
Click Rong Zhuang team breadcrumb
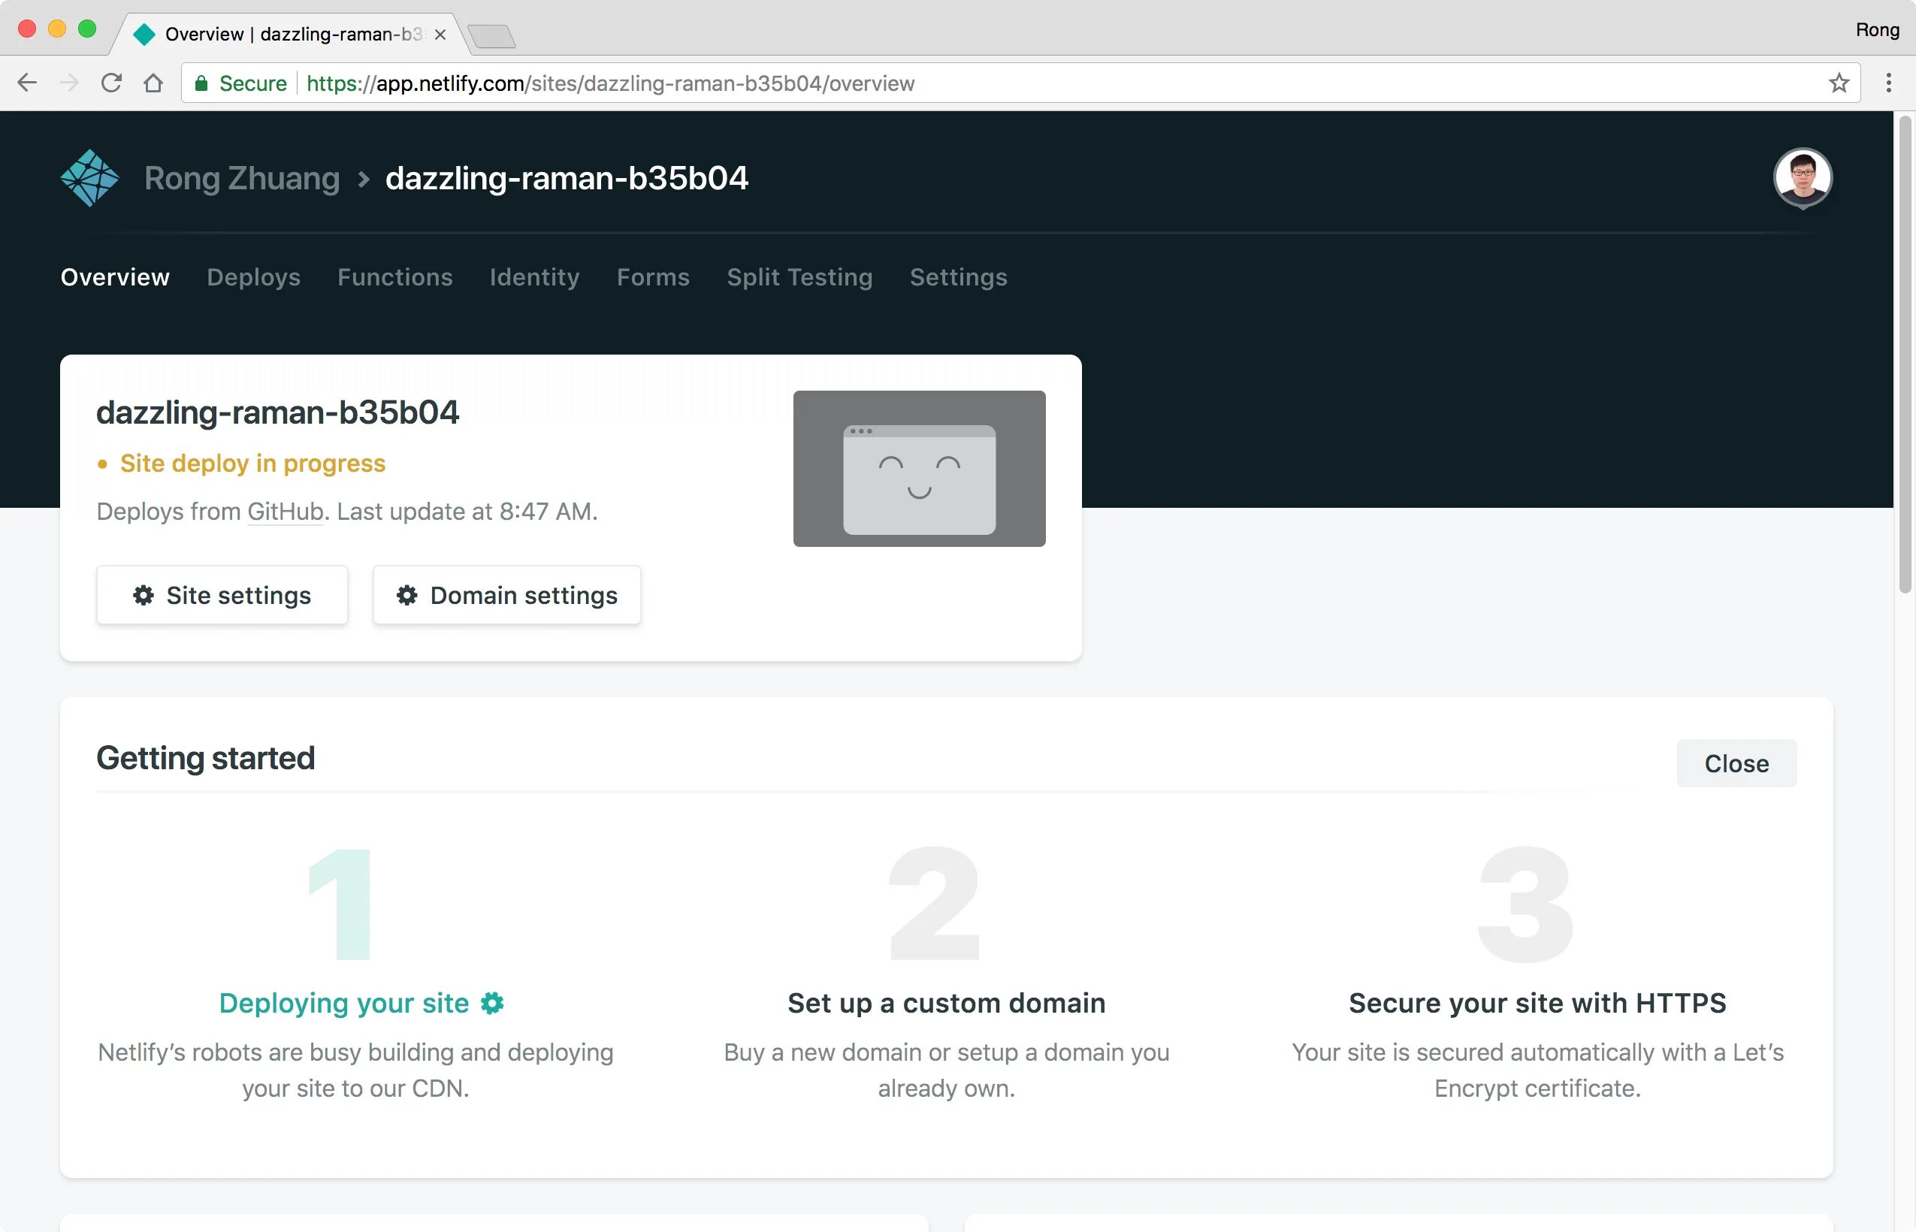tap(242, 177)
